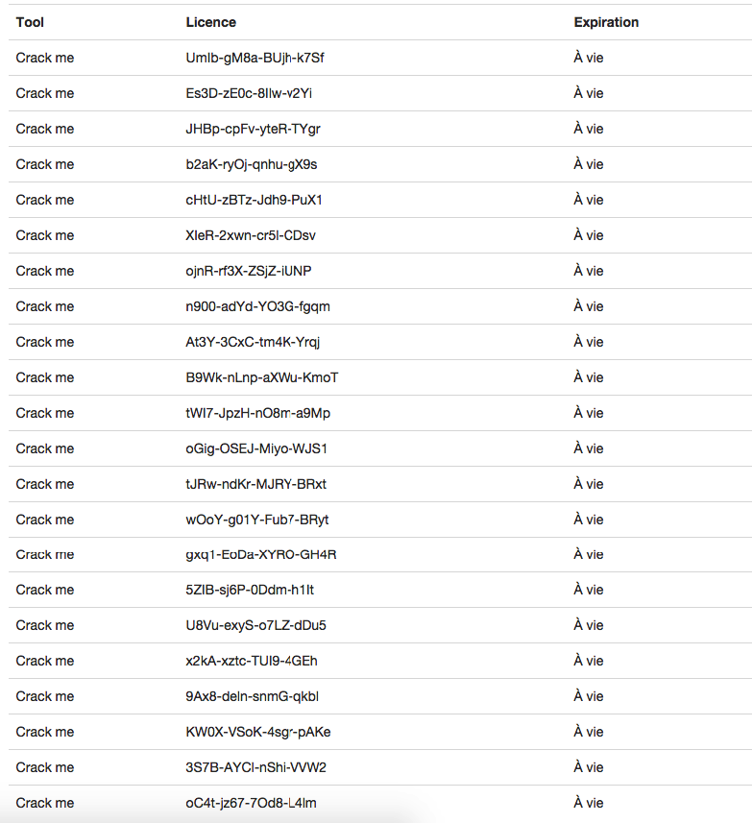This screenshot has height=823, width=752.
Task: Select licence n900-adYd-YO3G-fgqm
Action: [257, 306]
